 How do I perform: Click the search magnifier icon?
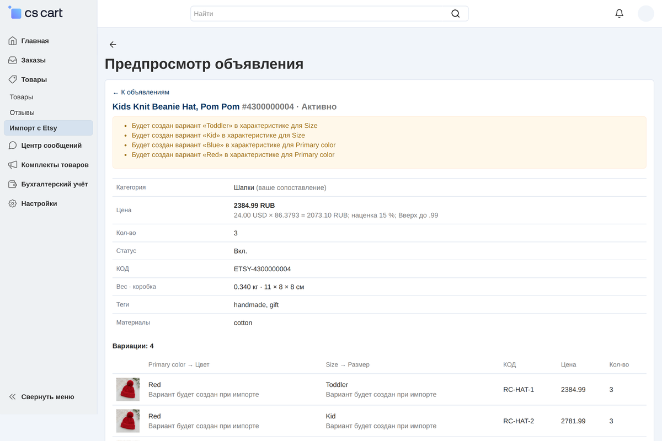455,14
